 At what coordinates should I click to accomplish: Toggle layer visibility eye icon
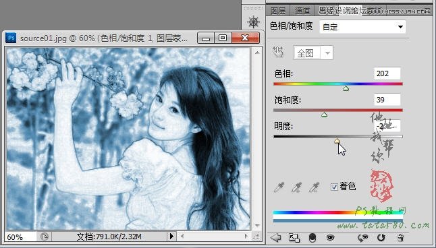coord(330,237)
